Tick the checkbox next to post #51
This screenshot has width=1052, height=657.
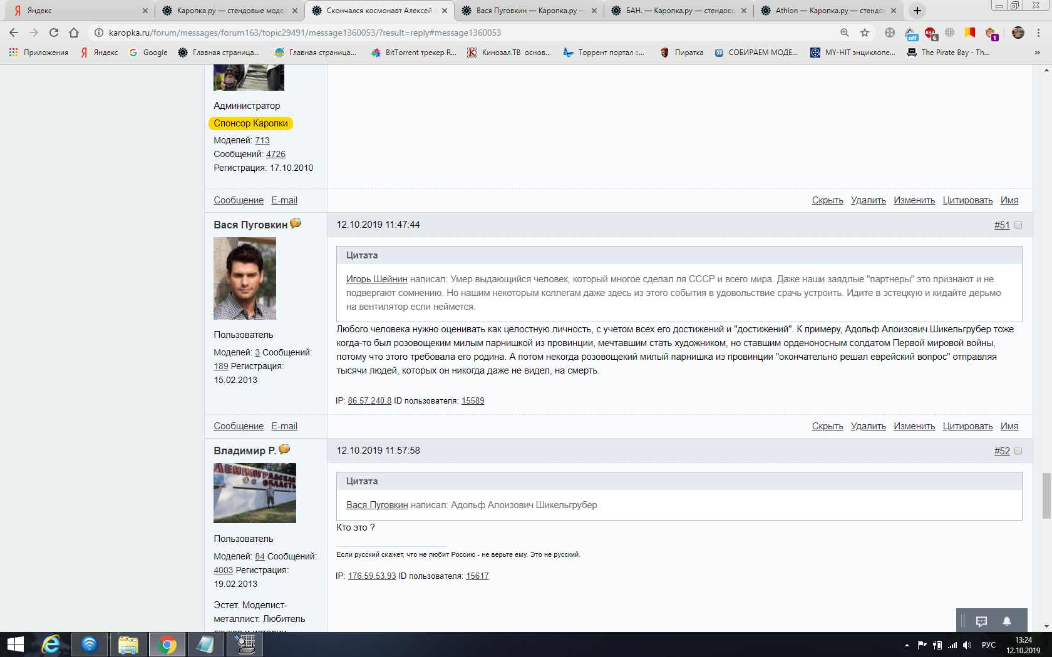tap(1018, 225)
